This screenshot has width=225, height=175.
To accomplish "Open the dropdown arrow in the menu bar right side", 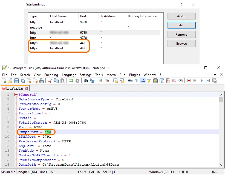I will (215, 75).
